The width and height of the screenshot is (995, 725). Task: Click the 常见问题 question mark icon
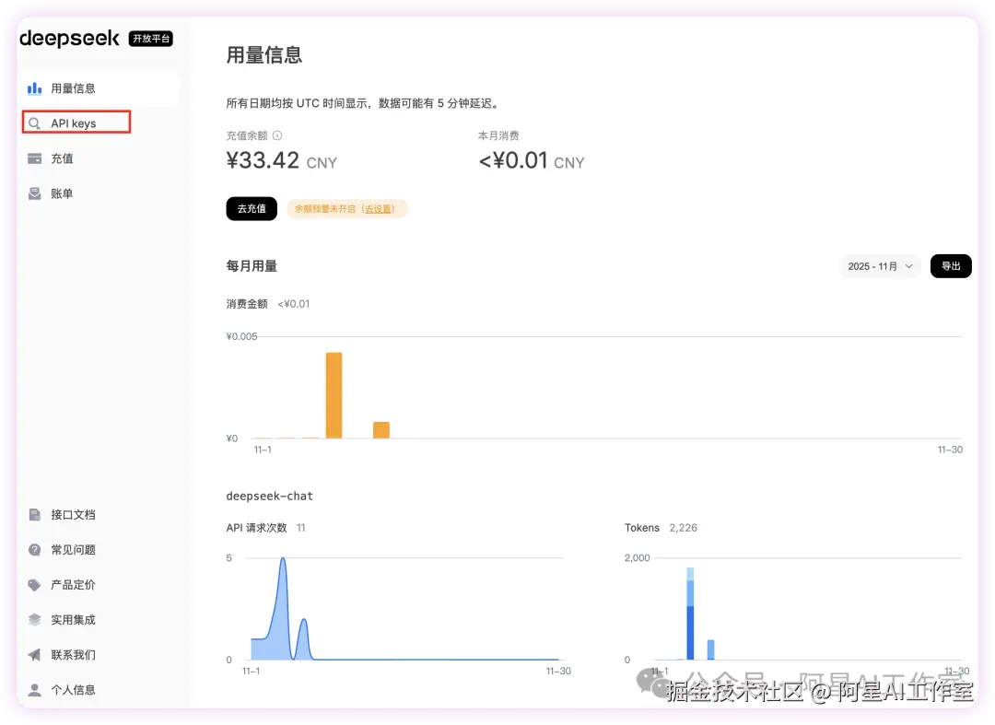click(x=36, y=549)
